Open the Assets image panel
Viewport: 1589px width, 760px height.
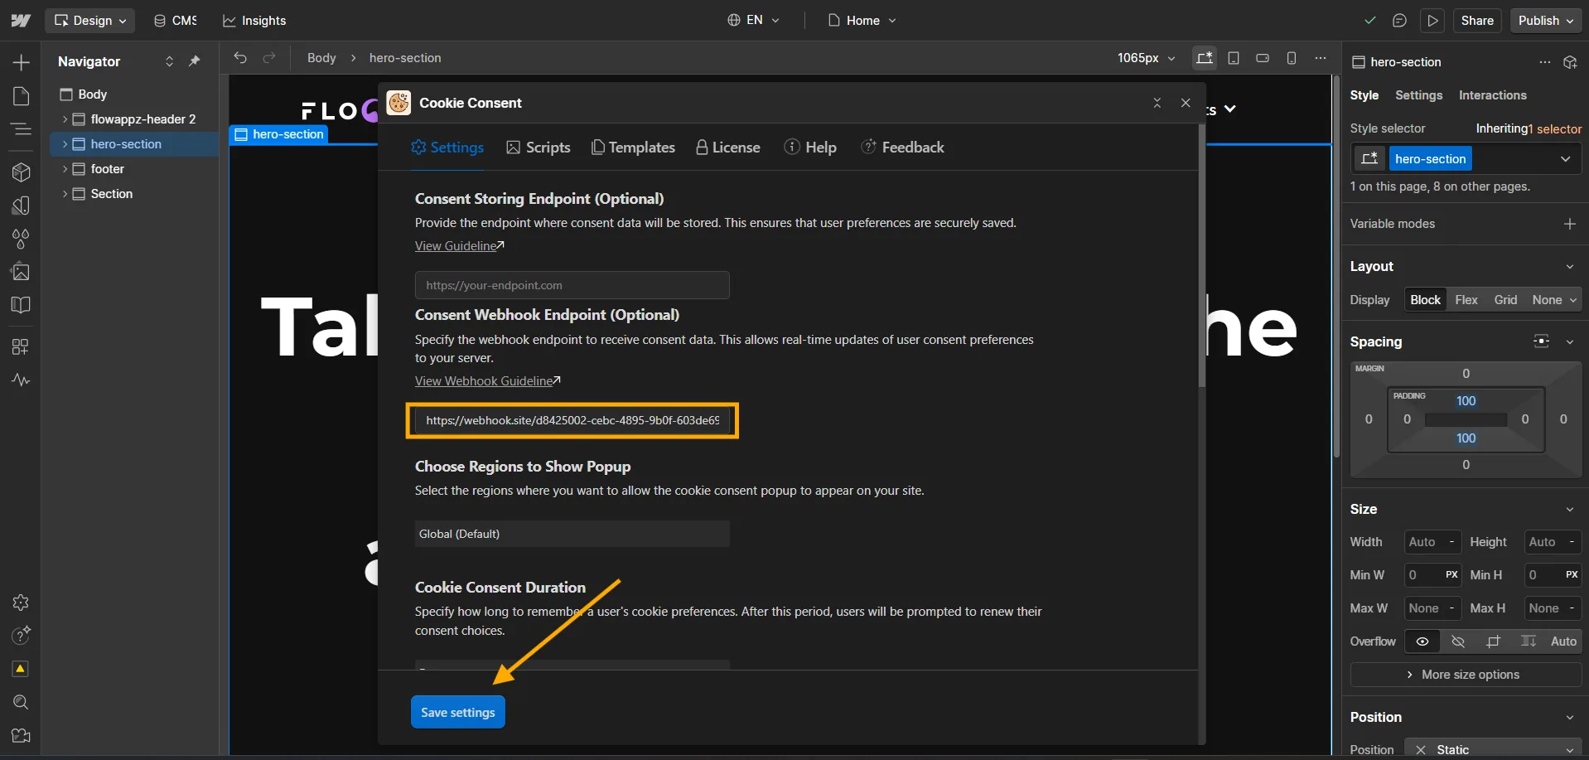coord(22,272)
